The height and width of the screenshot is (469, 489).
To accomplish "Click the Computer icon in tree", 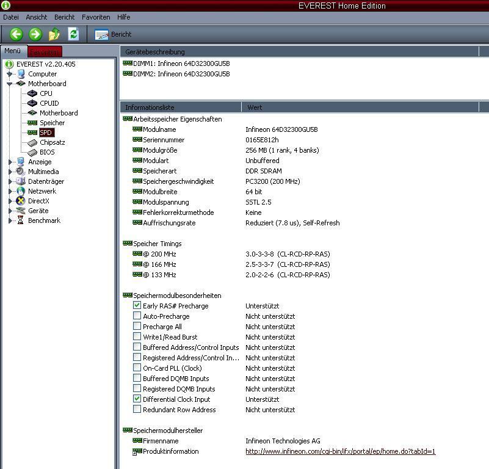I will point(21,74).
